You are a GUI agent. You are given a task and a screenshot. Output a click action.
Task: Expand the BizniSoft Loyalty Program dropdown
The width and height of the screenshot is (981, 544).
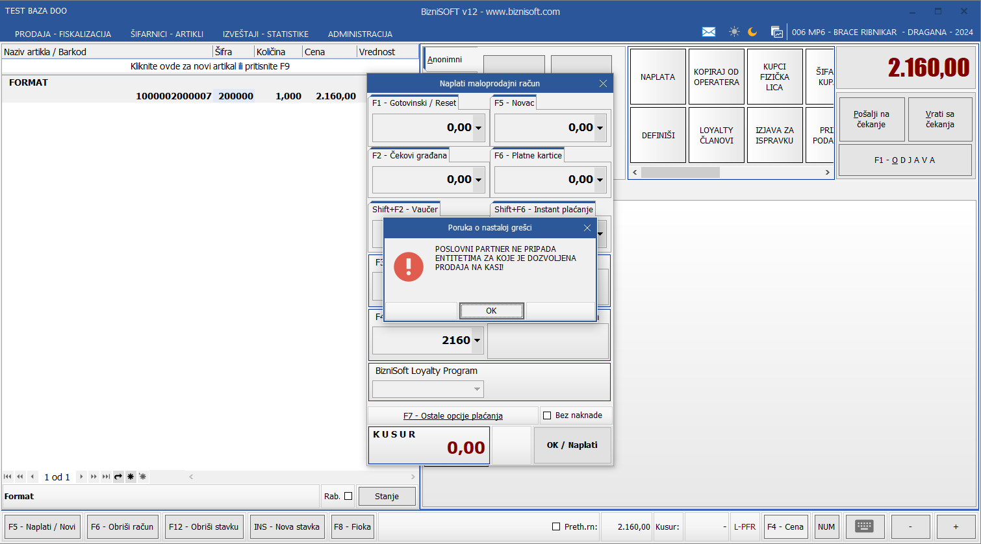coord(477,389)
